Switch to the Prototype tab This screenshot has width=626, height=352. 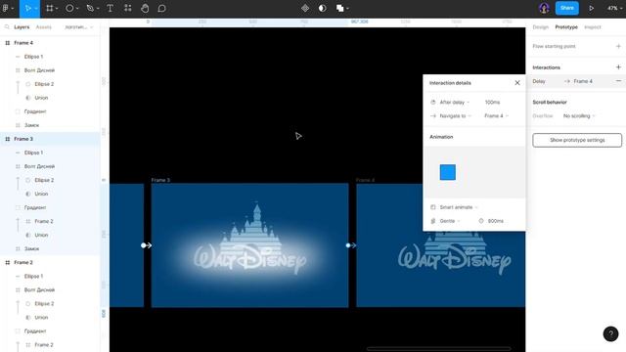click(566, 27)
